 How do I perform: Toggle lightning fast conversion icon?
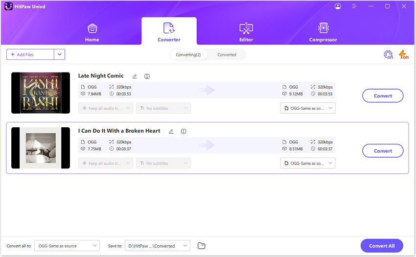404,54
